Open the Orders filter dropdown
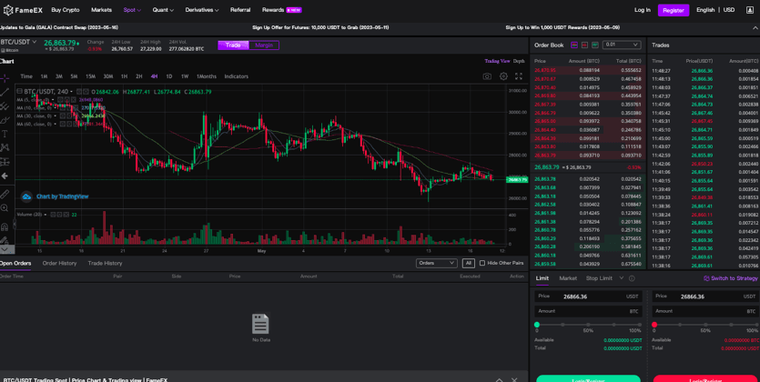The width and height of the screenshot is (760, 382). 436,263
